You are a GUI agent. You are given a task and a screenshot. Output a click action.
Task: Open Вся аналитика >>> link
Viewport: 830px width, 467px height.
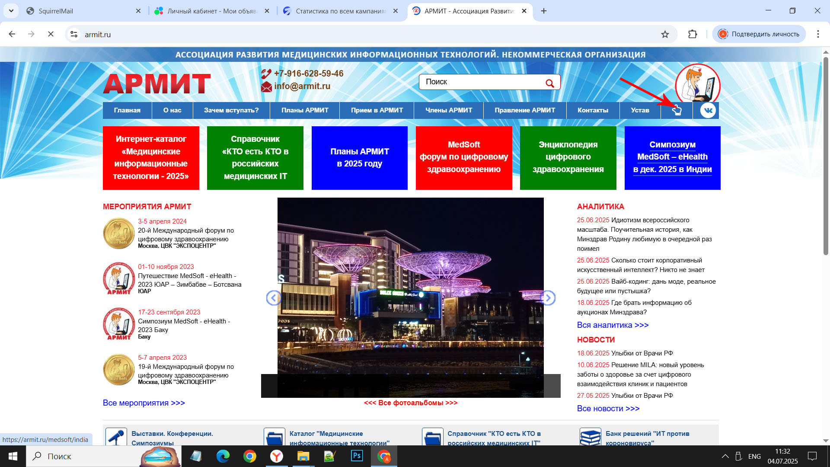(x=613, y=325)
